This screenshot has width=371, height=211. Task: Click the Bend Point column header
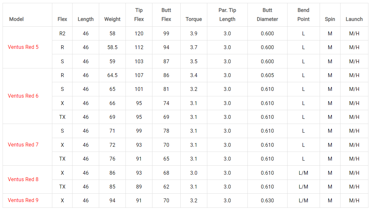coord(303,15)
